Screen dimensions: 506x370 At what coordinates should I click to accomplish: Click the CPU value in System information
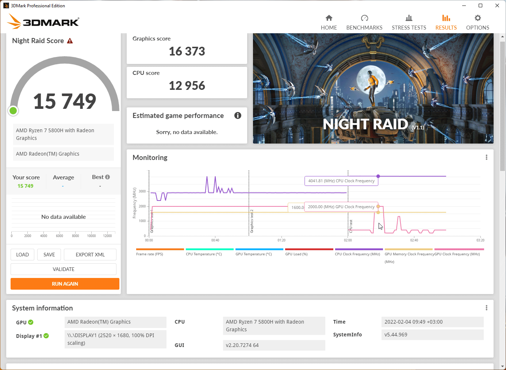tap(274, 326)
